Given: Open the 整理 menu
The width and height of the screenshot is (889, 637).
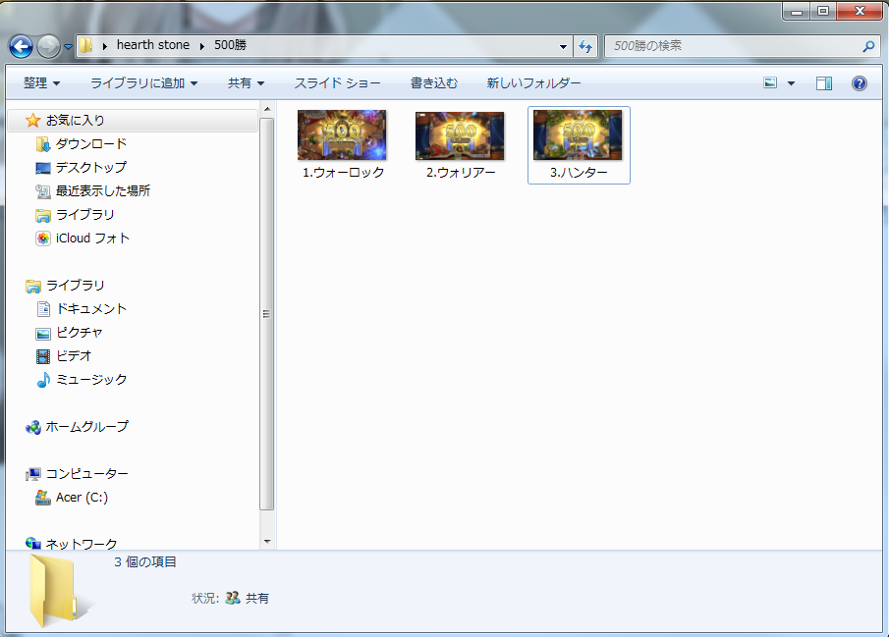Looking at the screenshot, I should 41,83.
